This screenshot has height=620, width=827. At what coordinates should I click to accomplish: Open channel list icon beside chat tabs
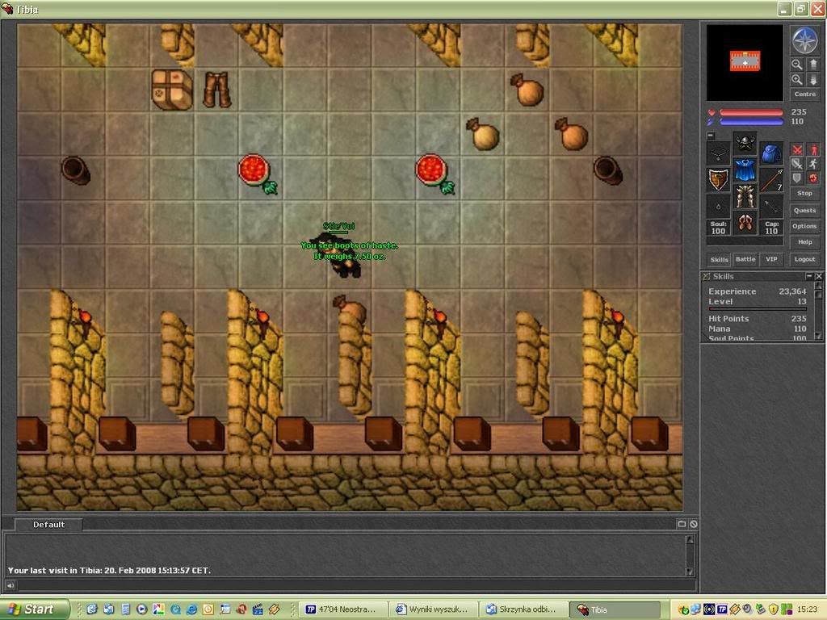[682, 524]
